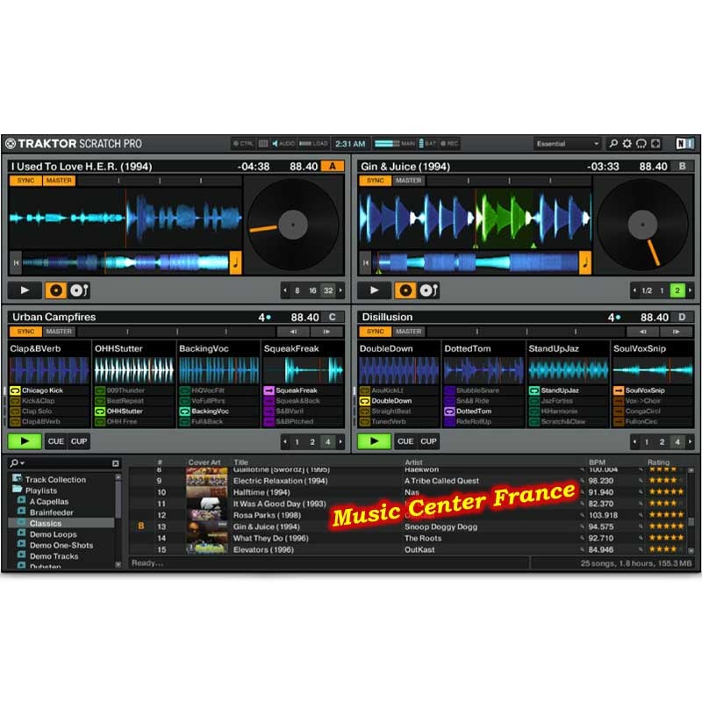Sort tracks by the Artist column header
The height and width of the screenshot is (702, 702).
coord(414,462)
